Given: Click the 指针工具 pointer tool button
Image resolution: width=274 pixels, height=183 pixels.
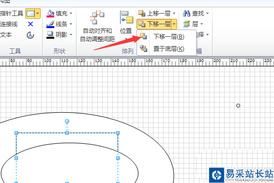Looking at the screenshot, I should click(x=12, y=14).
